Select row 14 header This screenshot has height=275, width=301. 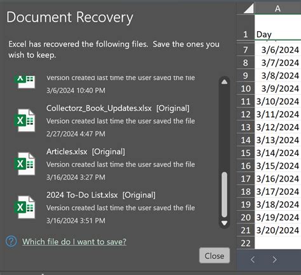click(246, 140)
